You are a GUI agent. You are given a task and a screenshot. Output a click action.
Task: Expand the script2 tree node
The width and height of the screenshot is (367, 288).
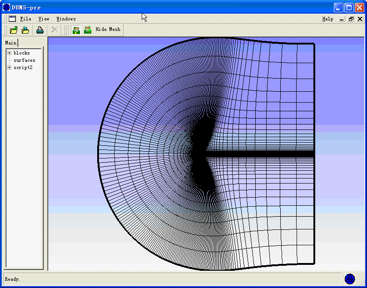(x=9, y=68)
